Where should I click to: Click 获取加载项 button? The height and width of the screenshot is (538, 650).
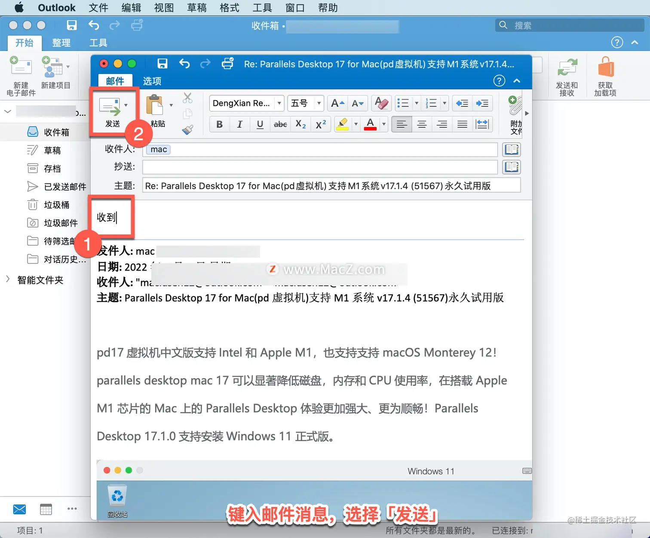coord(605,77)
